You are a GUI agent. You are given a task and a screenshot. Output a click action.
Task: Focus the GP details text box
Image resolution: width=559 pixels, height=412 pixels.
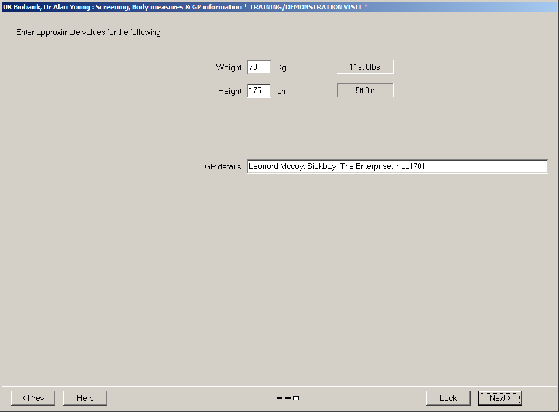point(397,166)
